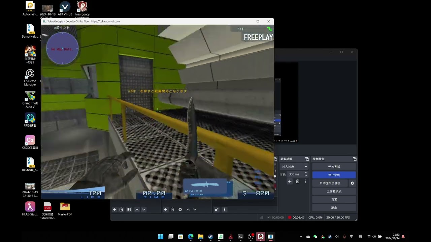Open 文字文稿1.docx PDF file on desktop
Image resolution: width=431 pixels, height=242 pixels.
[47, 210]
